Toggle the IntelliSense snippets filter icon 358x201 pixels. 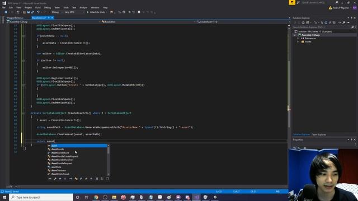click(107, 179)
